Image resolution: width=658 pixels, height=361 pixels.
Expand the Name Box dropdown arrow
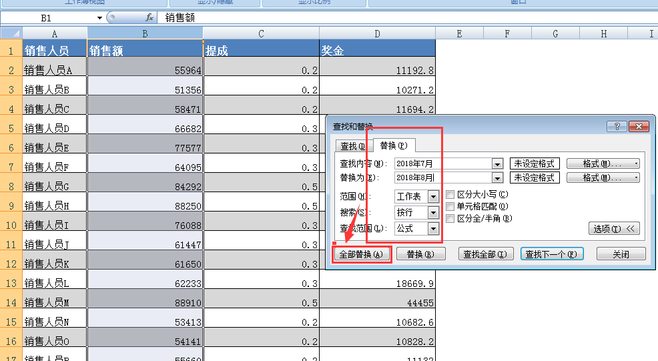point(99,18)
